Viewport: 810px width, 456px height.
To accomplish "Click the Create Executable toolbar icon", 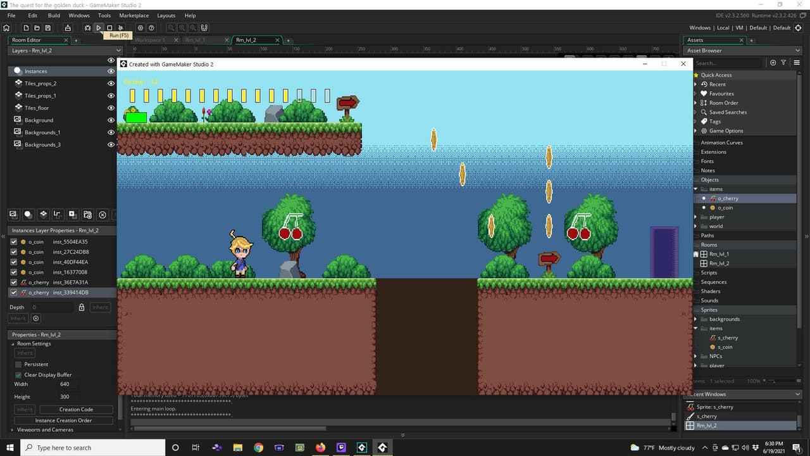I will 68,28.
